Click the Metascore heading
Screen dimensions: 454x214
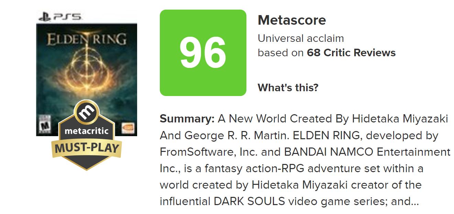coord(292,20)
